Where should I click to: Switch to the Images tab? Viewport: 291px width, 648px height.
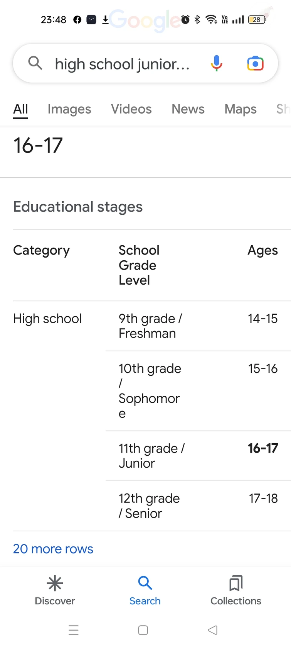[x=69, y=109]
